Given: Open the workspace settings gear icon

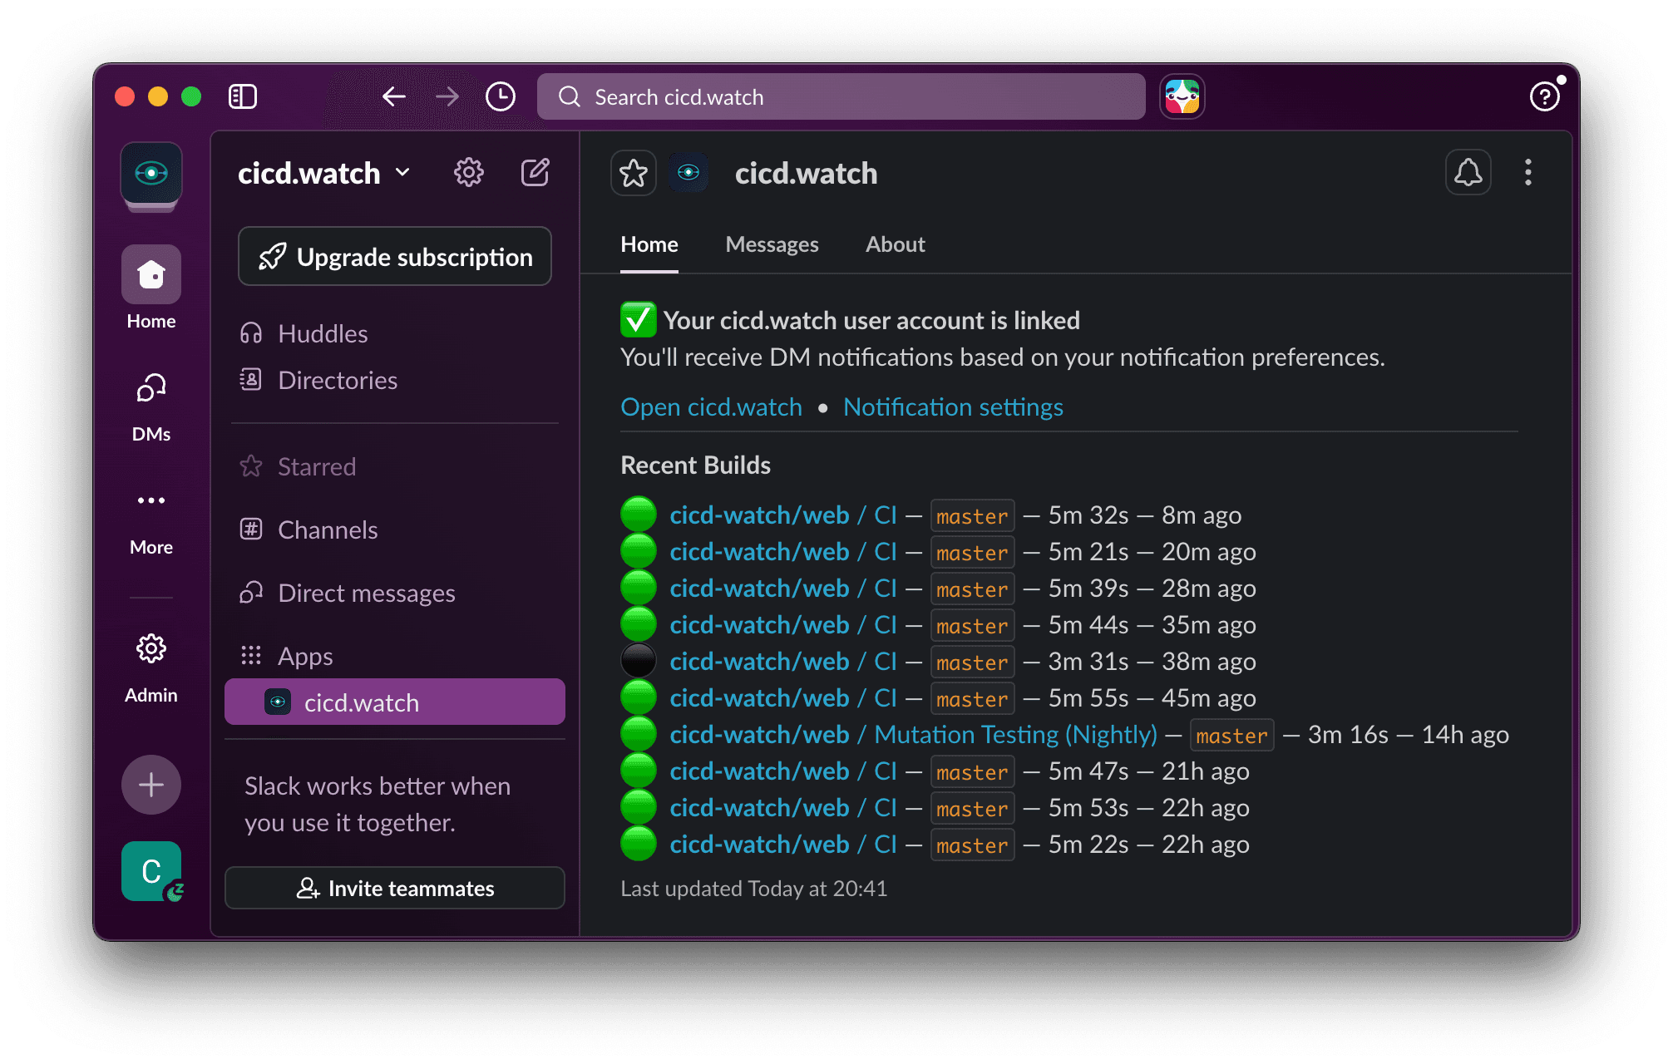Looking at the screenshot, I should [x=468, y=172].
